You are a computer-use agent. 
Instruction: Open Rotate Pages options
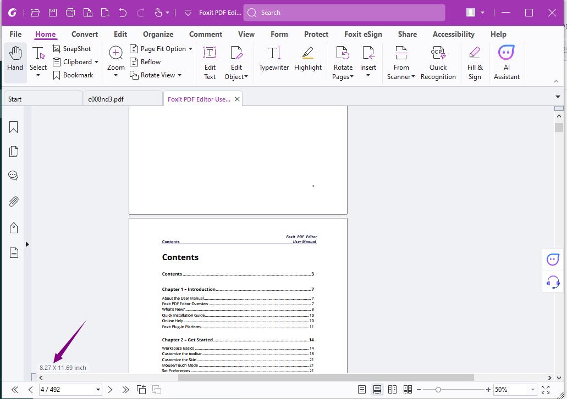[x=343, y=63]
